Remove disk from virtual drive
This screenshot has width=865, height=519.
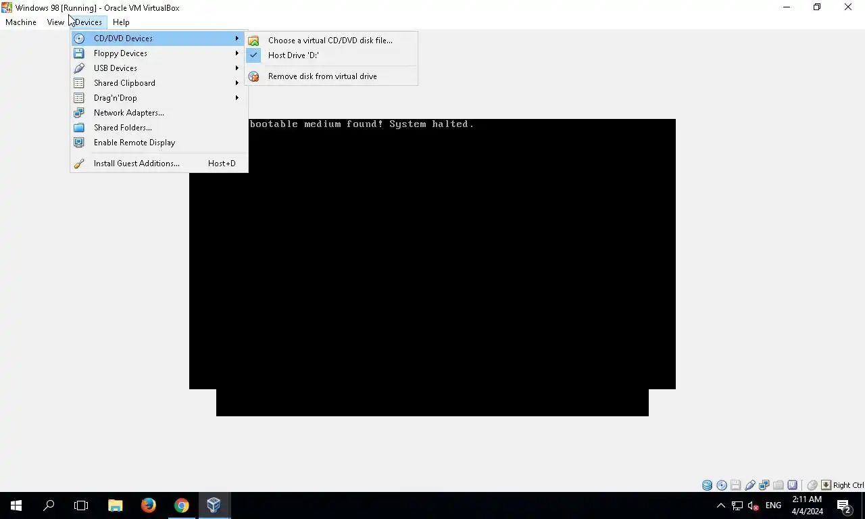pos(331,76)
